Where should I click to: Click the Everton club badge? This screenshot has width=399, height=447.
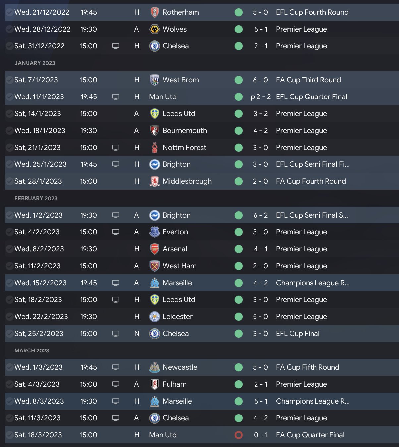pyautogui.click(x=154, y=232)
